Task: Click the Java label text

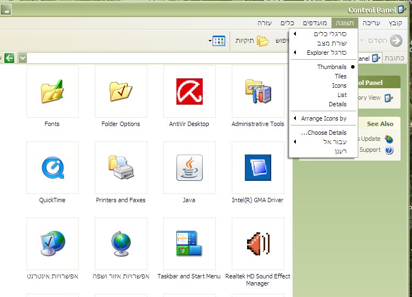Action: pos(189,200)
